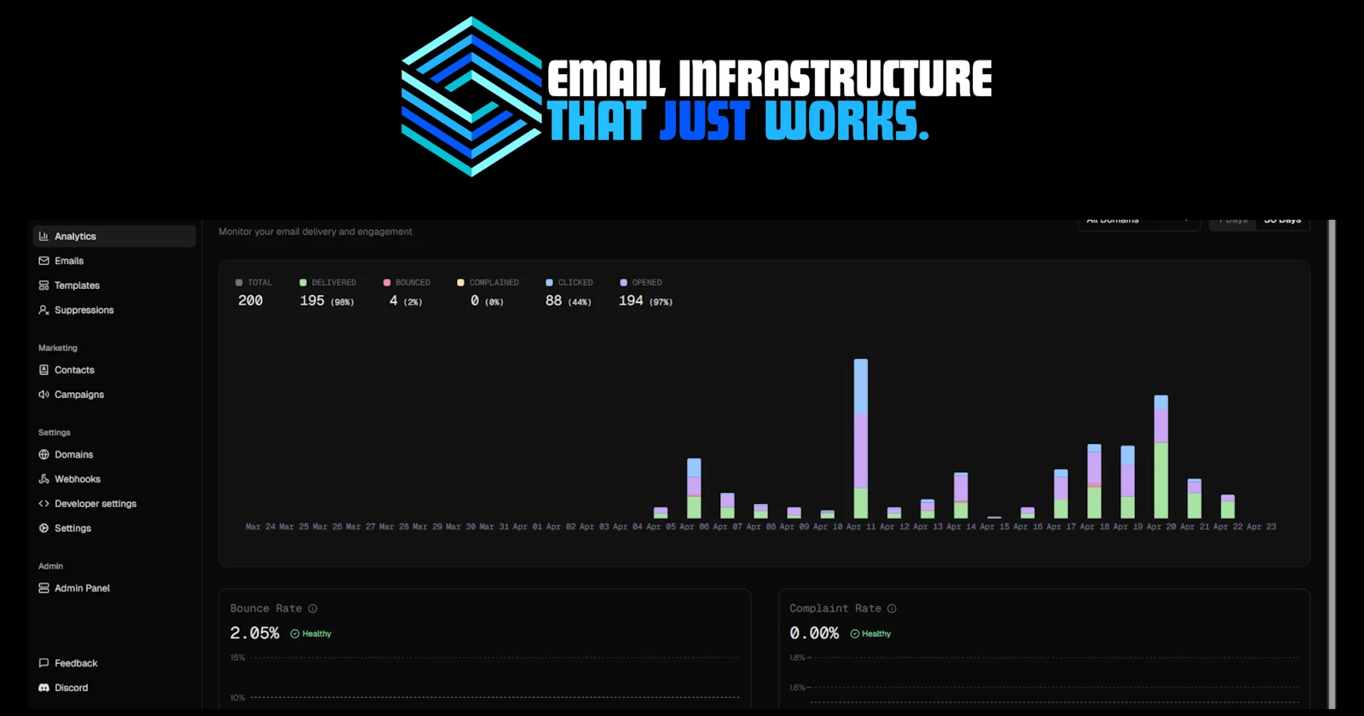Click the Delivered count 195
1364x716 pixels.
pyautogui.click(x=312, y=301)
